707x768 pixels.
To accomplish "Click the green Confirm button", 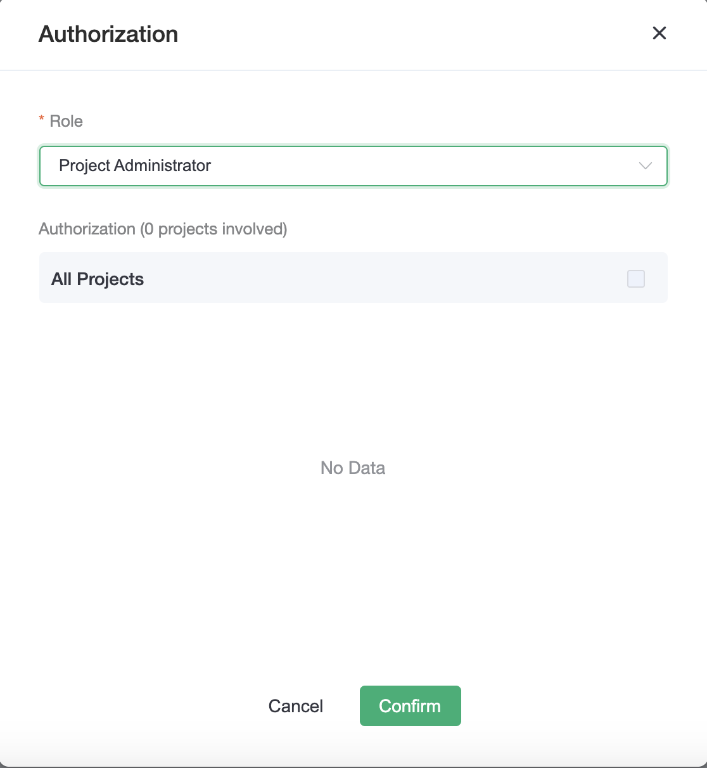I will coord(411,706).
